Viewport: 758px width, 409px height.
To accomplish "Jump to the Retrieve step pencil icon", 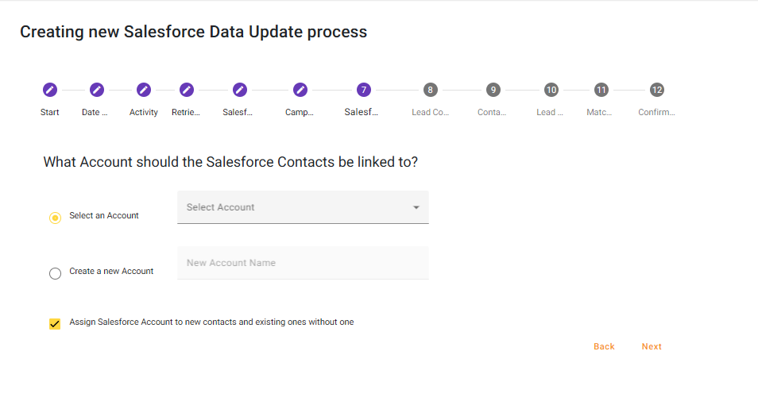I will 187,90.
